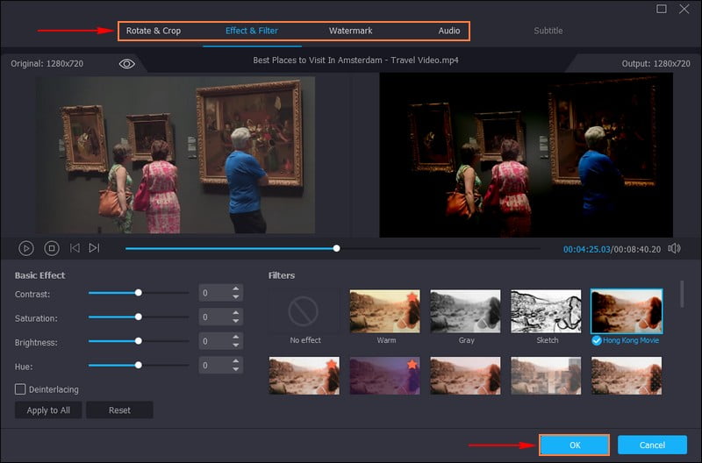The width and height of the screenshot is (702, 463).
Task: Step to next frame icon
Action: (94, 248)
